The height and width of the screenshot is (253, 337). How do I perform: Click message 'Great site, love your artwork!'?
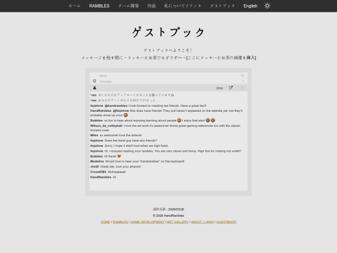121,167
